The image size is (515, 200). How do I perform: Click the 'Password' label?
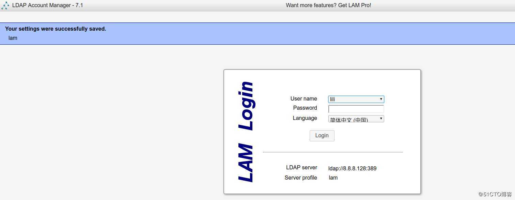pyautogui.click(x=305, y=108)
